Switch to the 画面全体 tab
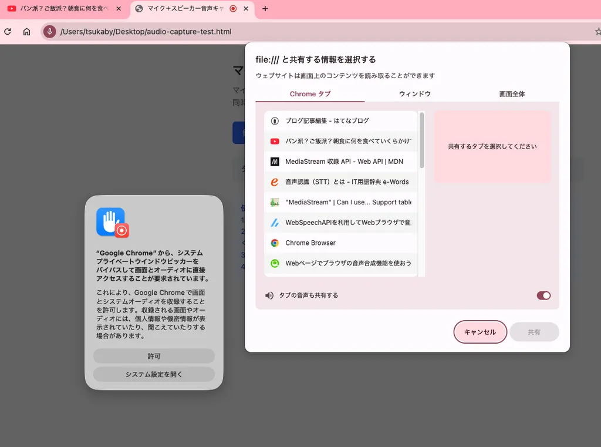Screen dimensions: 601x447 coord(512,94)
